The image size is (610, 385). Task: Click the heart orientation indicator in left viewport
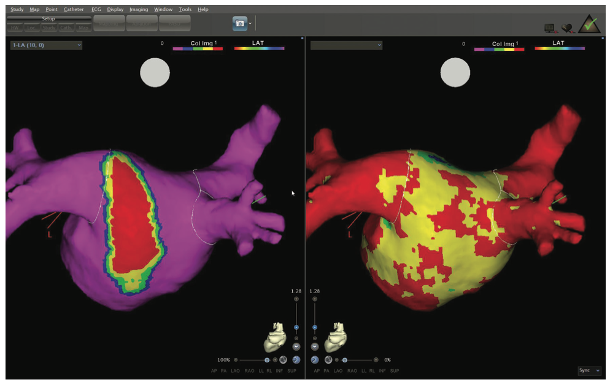(276, 334)
